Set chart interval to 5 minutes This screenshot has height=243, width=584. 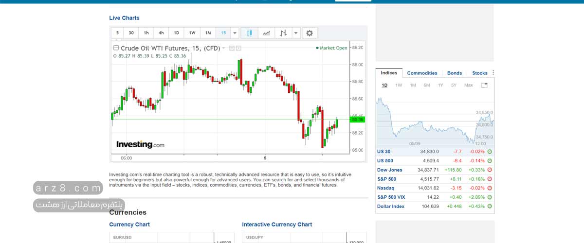pos(117,33)
